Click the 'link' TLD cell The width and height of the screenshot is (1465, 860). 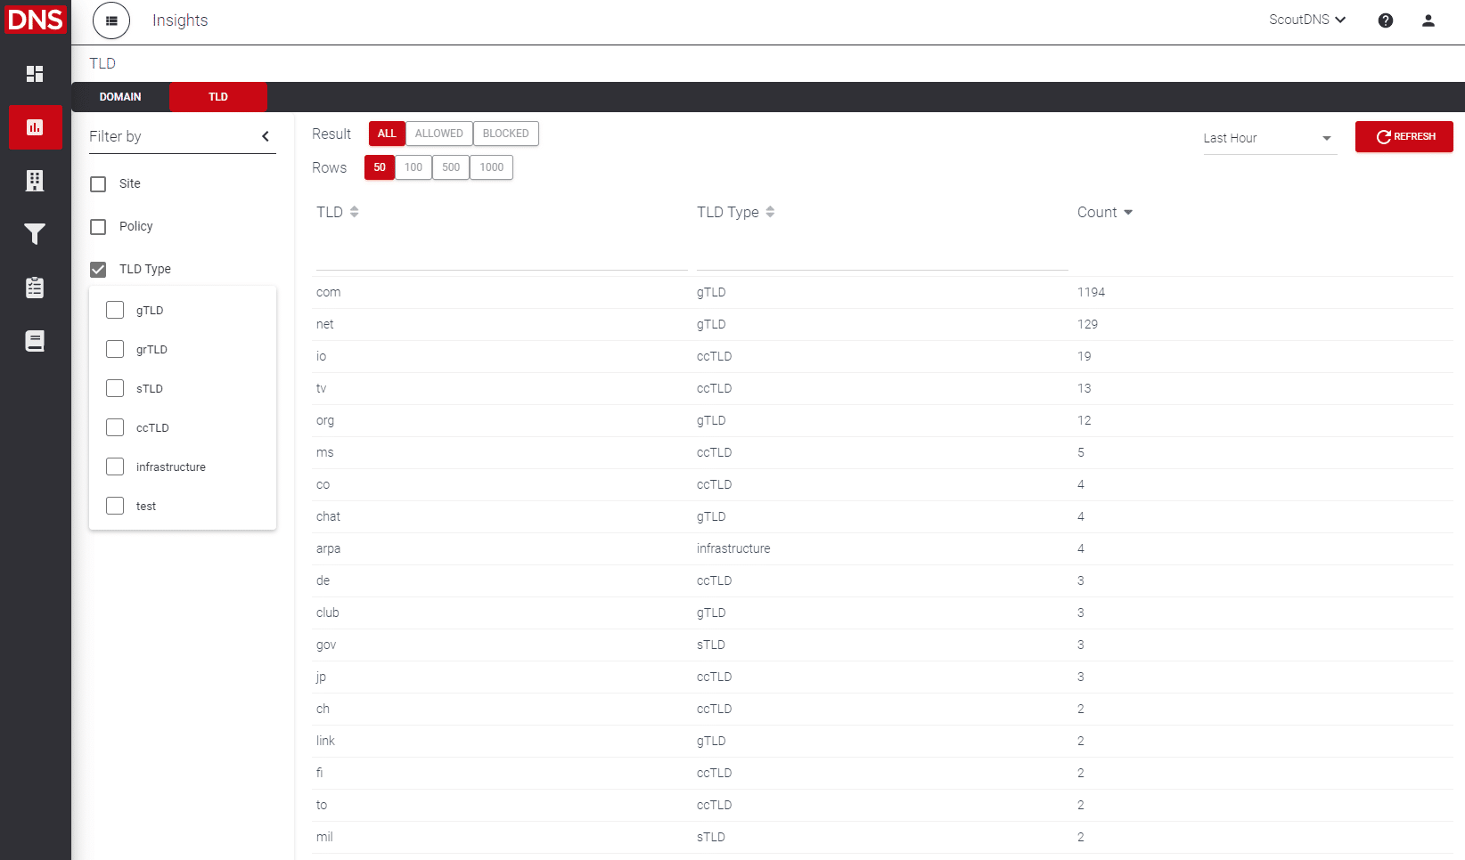(x=325, y=742)
